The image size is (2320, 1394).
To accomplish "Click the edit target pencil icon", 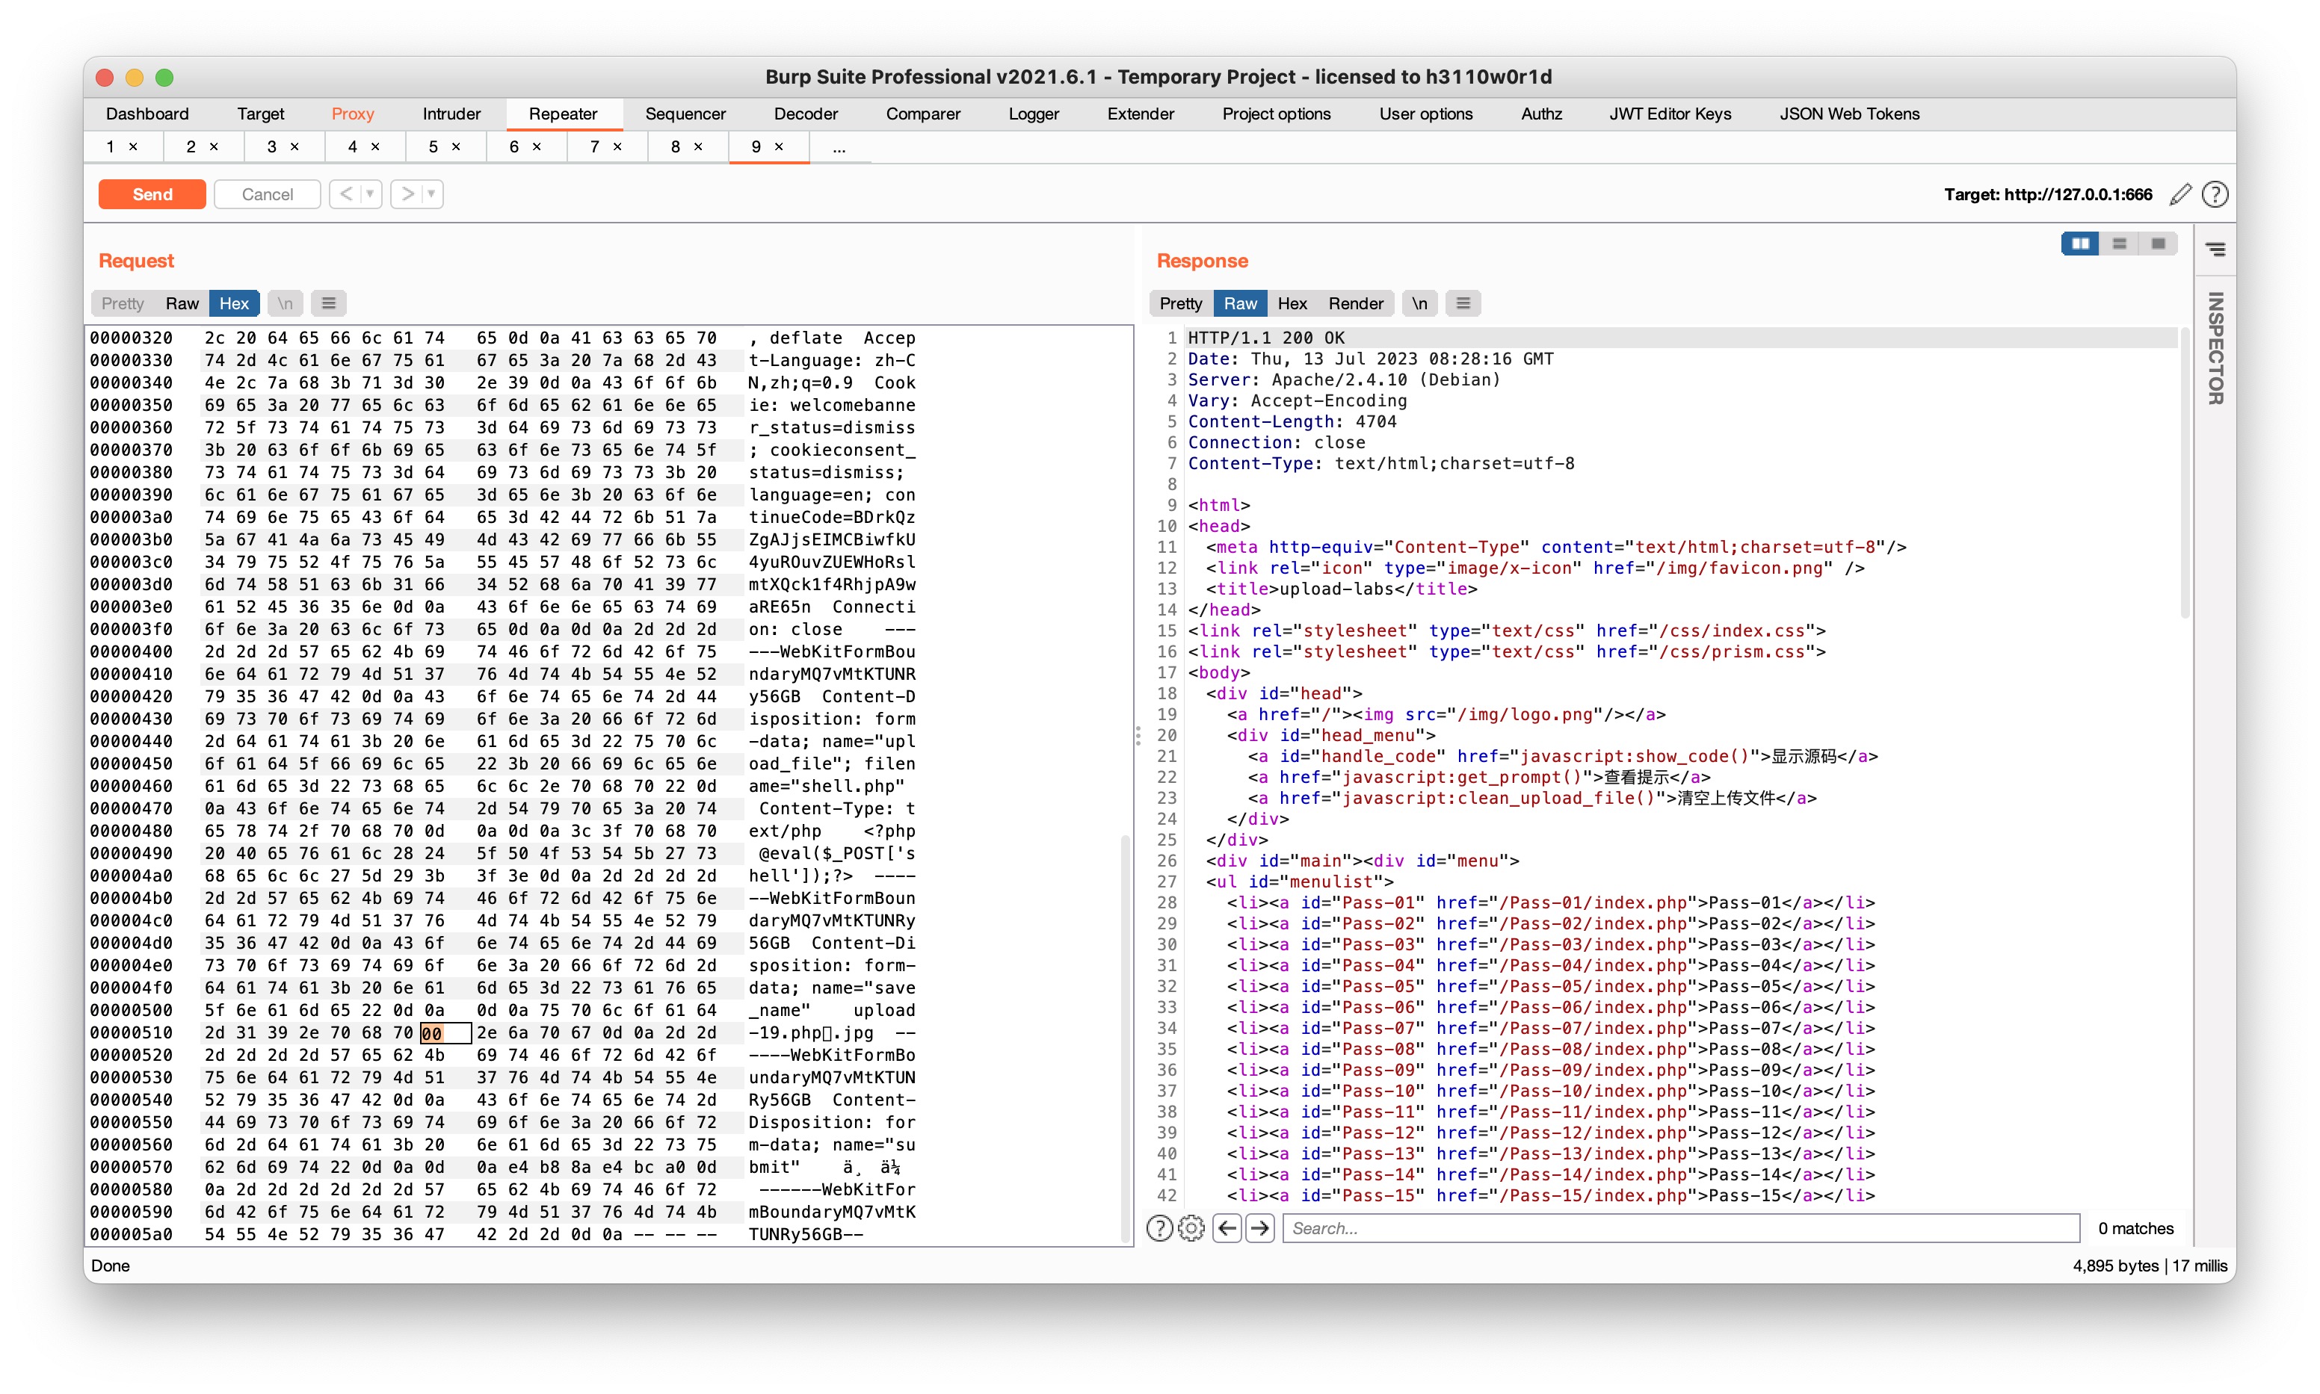I will (2180, 194).
